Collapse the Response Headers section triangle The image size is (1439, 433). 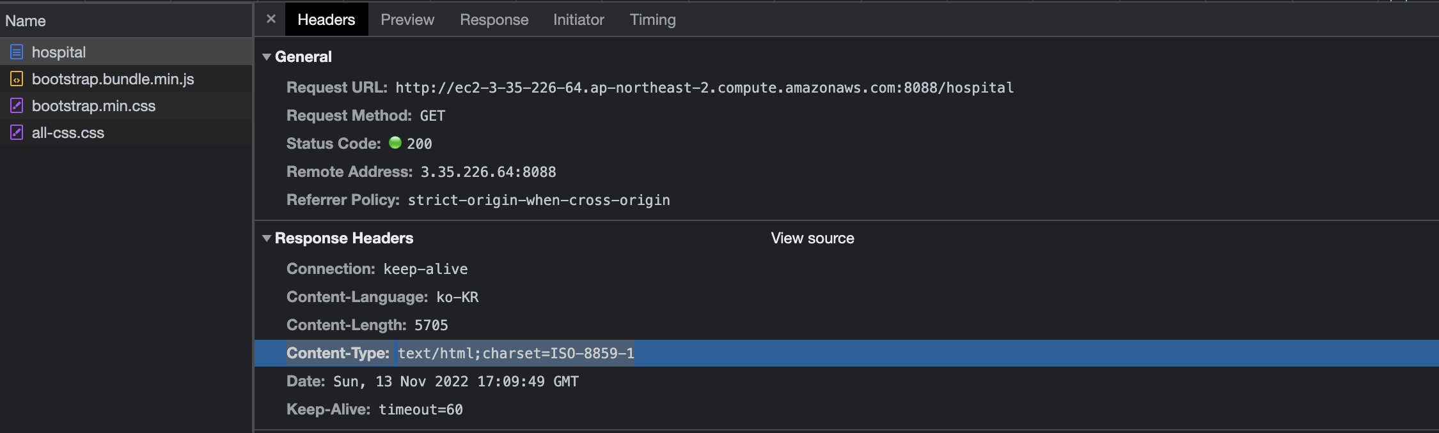pyautogui.click(x=267, y=238)
